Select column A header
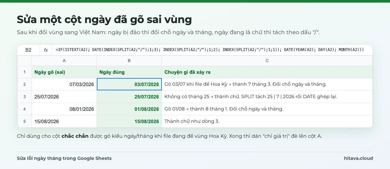This screenshot has width=390, height=169. (64, 61)
